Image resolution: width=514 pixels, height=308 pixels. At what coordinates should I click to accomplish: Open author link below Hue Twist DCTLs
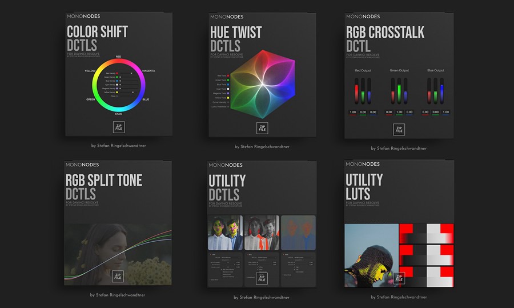pos(262,147)
